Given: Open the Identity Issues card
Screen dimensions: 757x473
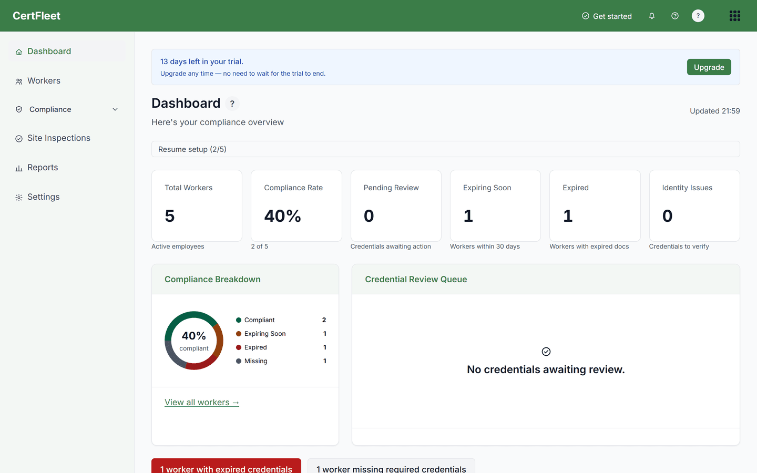Looking at the screenshot, I should point(694,205).
